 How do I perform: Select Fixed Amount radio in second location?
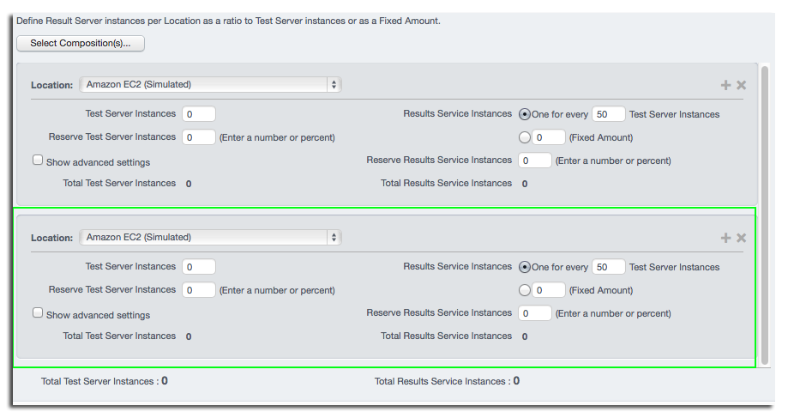pos(524,290)
